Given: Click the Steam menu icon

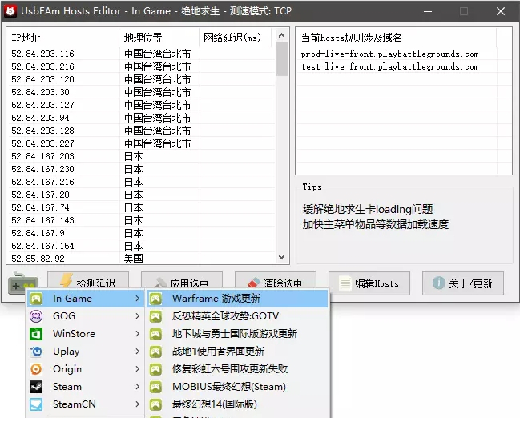Looking at the screenshot, I should tap(36, 387).
